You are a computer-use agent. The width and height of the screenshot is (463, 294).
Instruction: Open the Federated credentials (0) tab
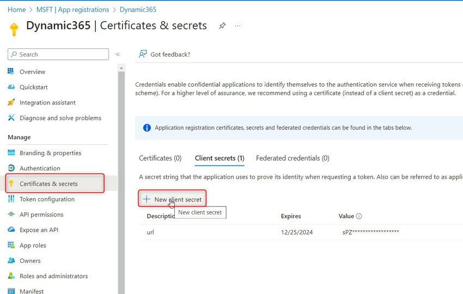click(x=293, y=158)
